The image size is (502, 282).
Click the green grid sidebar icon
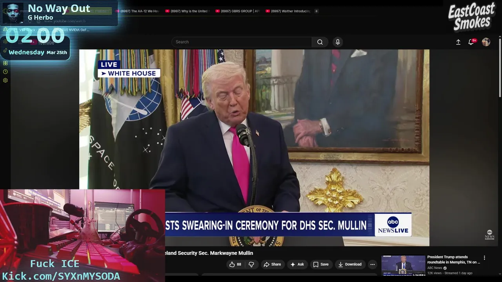[5, 63]
